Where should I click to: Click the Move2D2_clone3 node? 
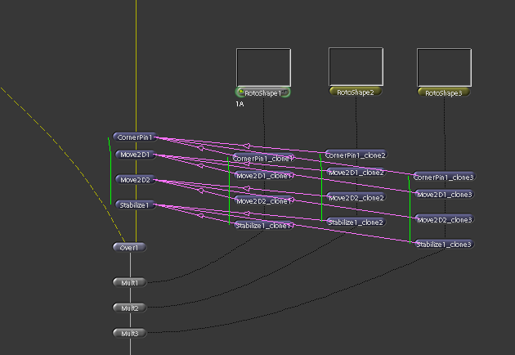pos(444,219)
